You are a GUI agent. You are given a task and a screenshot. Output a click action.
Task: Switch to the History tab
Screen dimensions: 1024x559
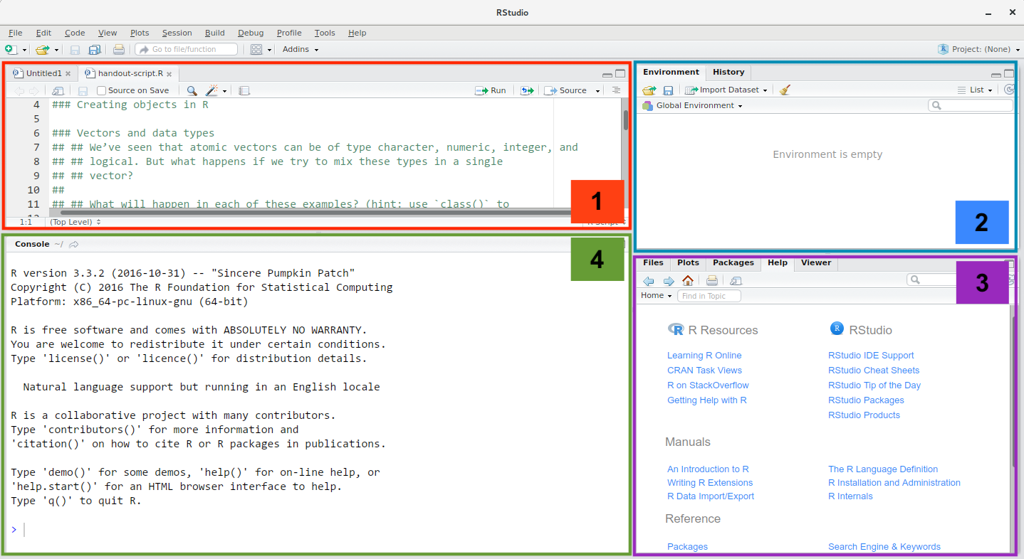point(728,72)
